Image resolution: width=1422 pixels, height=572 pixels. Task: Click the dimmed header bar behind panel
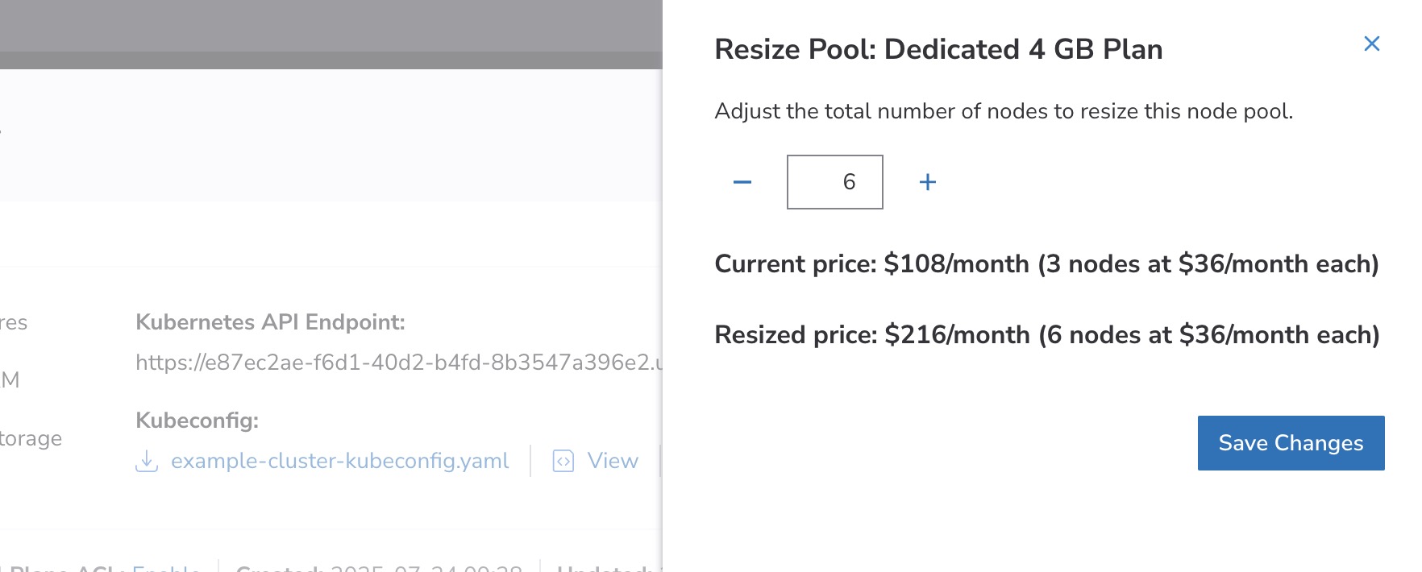pyautogui.click(x=331, y=32)
